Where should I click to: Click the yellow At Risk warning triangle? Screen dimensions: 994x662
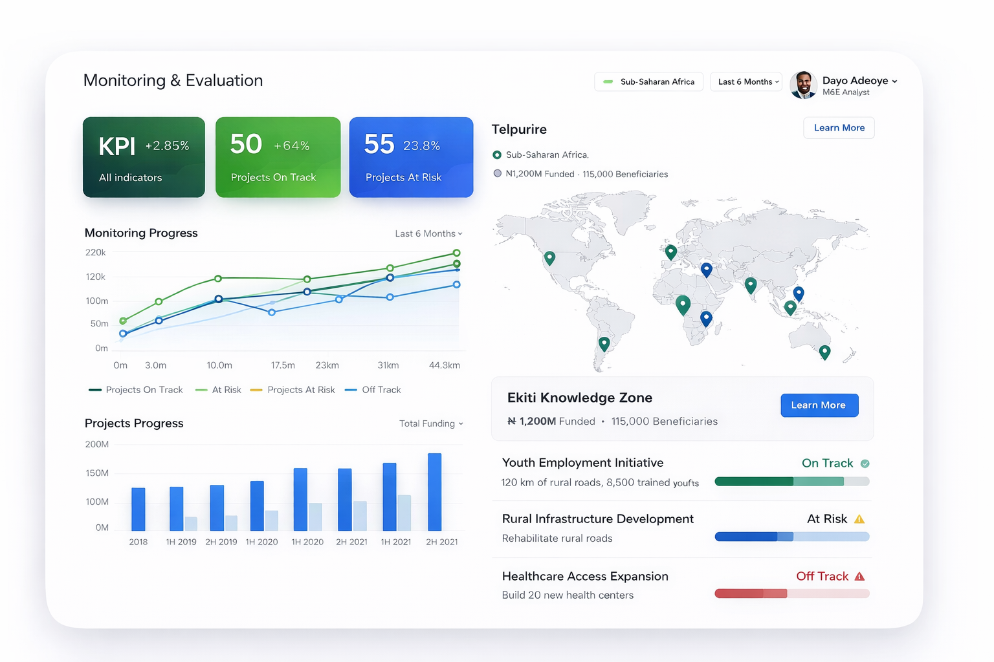(859, 519)
